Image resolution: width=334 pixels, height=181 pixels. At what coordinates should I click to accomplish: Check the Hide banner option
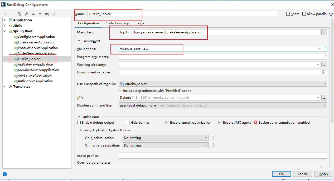pyautogui.click(x=128, y=122)
